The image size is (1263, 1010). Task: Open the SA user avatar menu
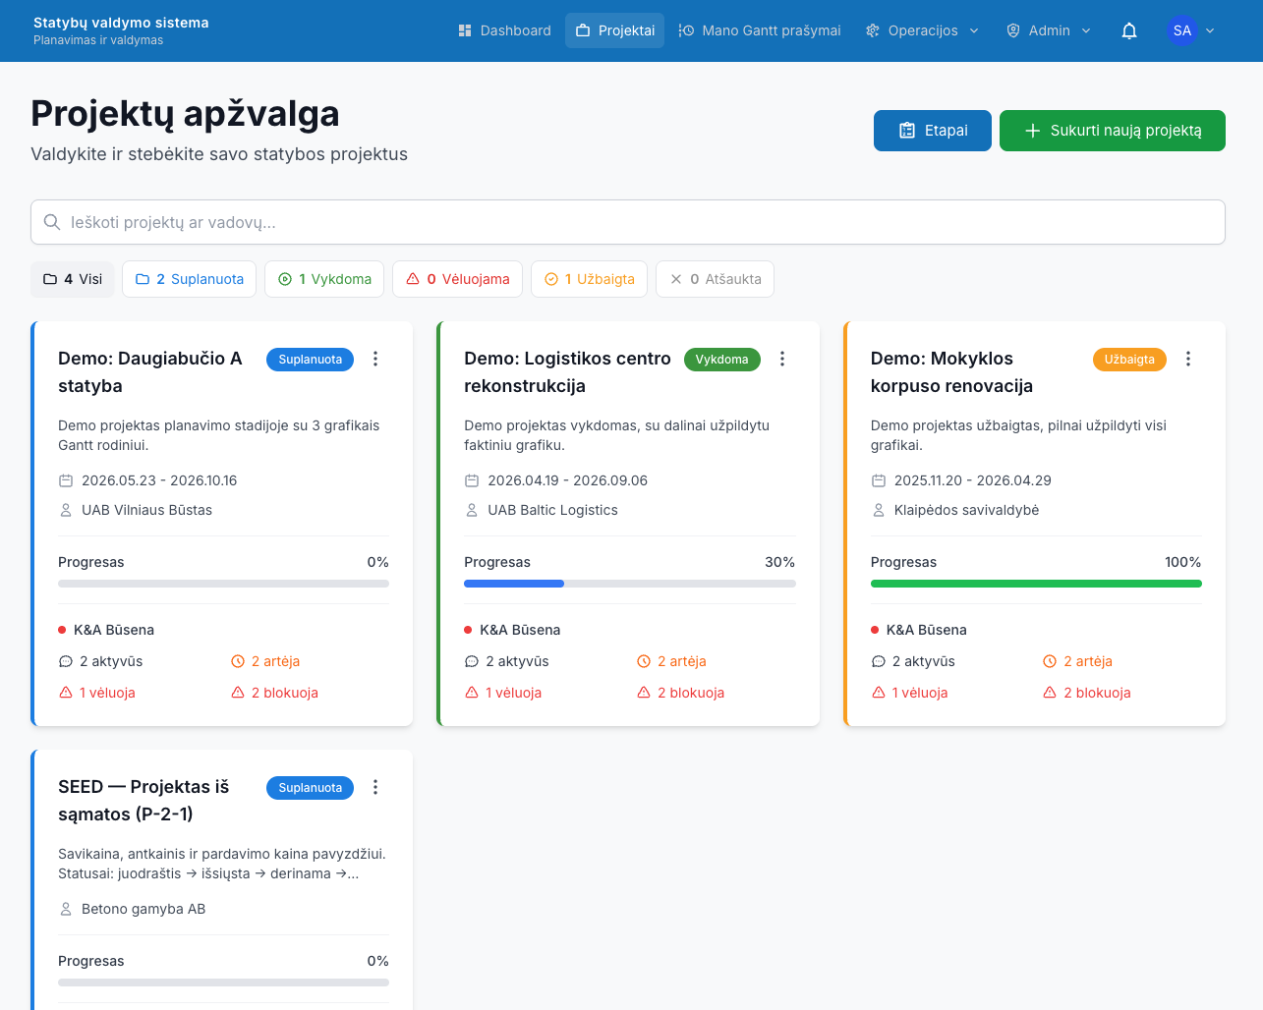pos(1182,30)
